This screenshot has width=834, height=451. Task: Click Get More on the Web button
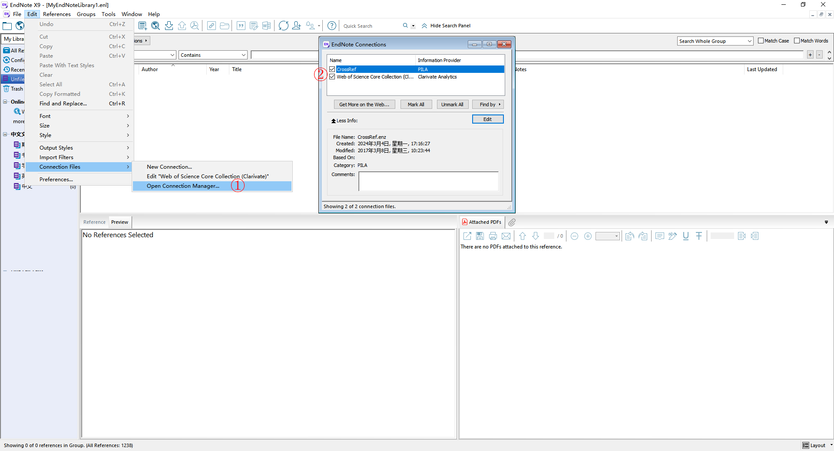[x=364, y=105]
